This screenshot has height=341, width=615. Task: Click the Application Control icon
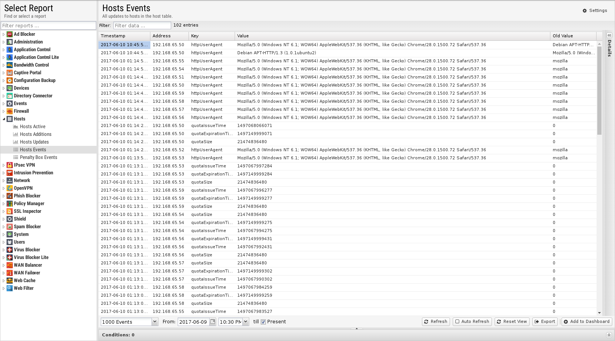(10, 50)
